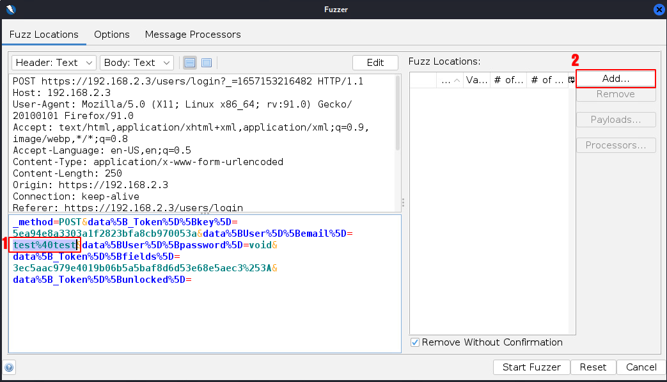Screen dimensions: 667x382
Task: Click the Edit button above the request
Action: click(x=375, y=63)
